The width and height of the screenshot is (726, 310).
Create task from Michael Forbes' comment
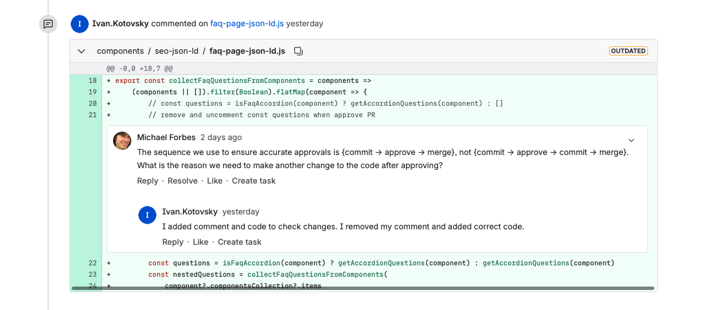click(253, 181)
